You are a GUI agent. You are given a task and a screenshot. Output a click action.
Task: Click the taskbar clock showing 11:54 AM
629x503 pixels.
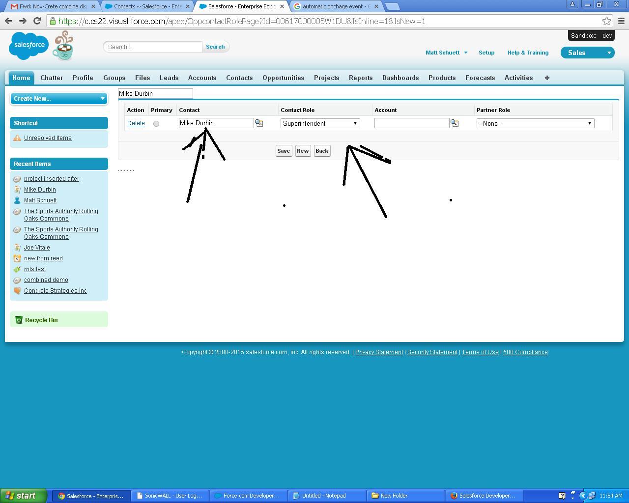pyautogui.click(x=611, y=496)
